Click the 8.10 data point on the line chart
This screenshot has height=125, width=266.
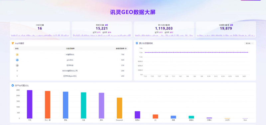pos(209,53)
